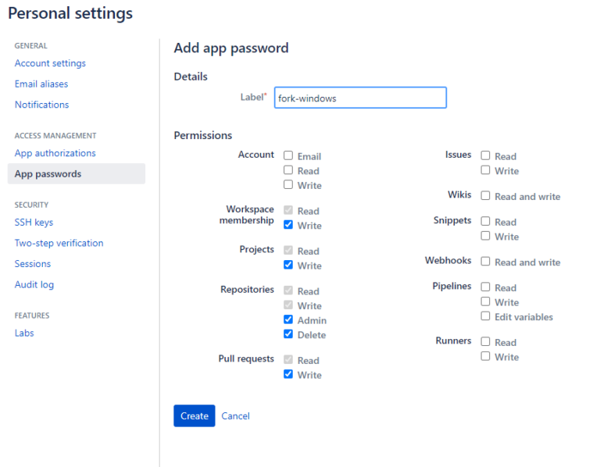Click the Create button
The height and width of the screenshot is (467, 600).
pos(195,415)
